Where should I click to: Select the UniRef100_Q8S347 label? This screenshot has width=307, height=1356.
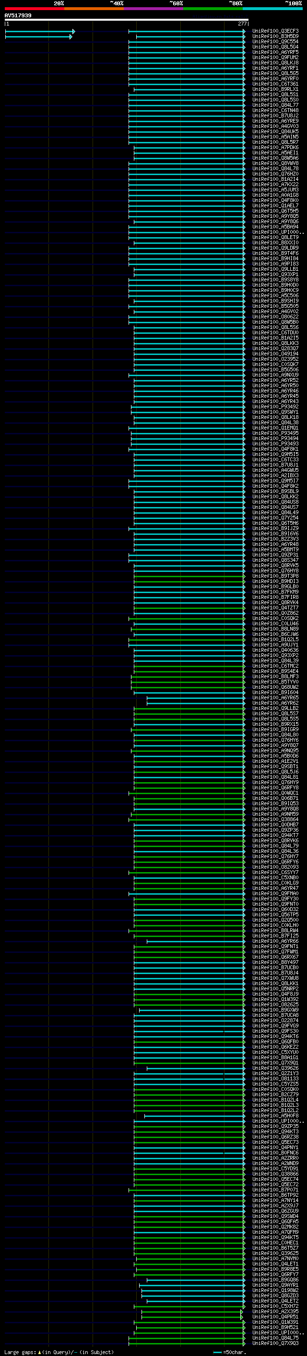(275, 559)
